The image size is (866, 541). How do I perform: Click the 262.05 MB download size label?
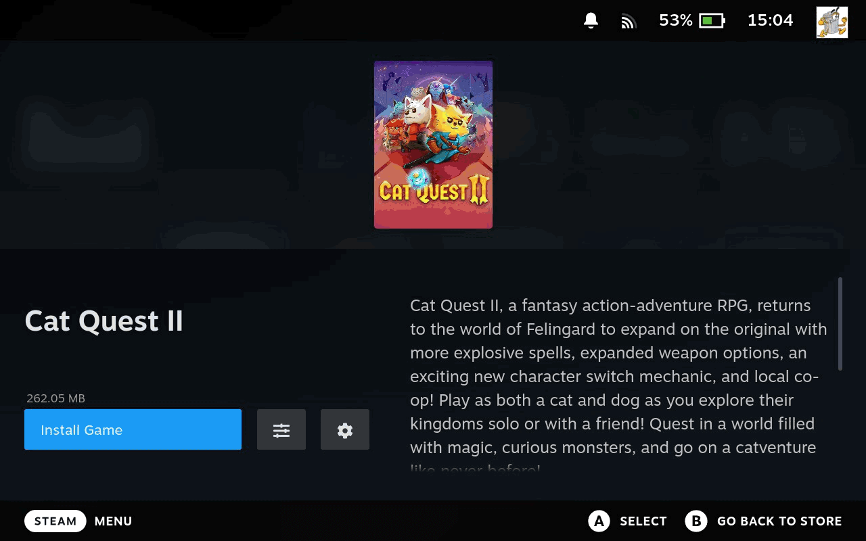point(55,398)
